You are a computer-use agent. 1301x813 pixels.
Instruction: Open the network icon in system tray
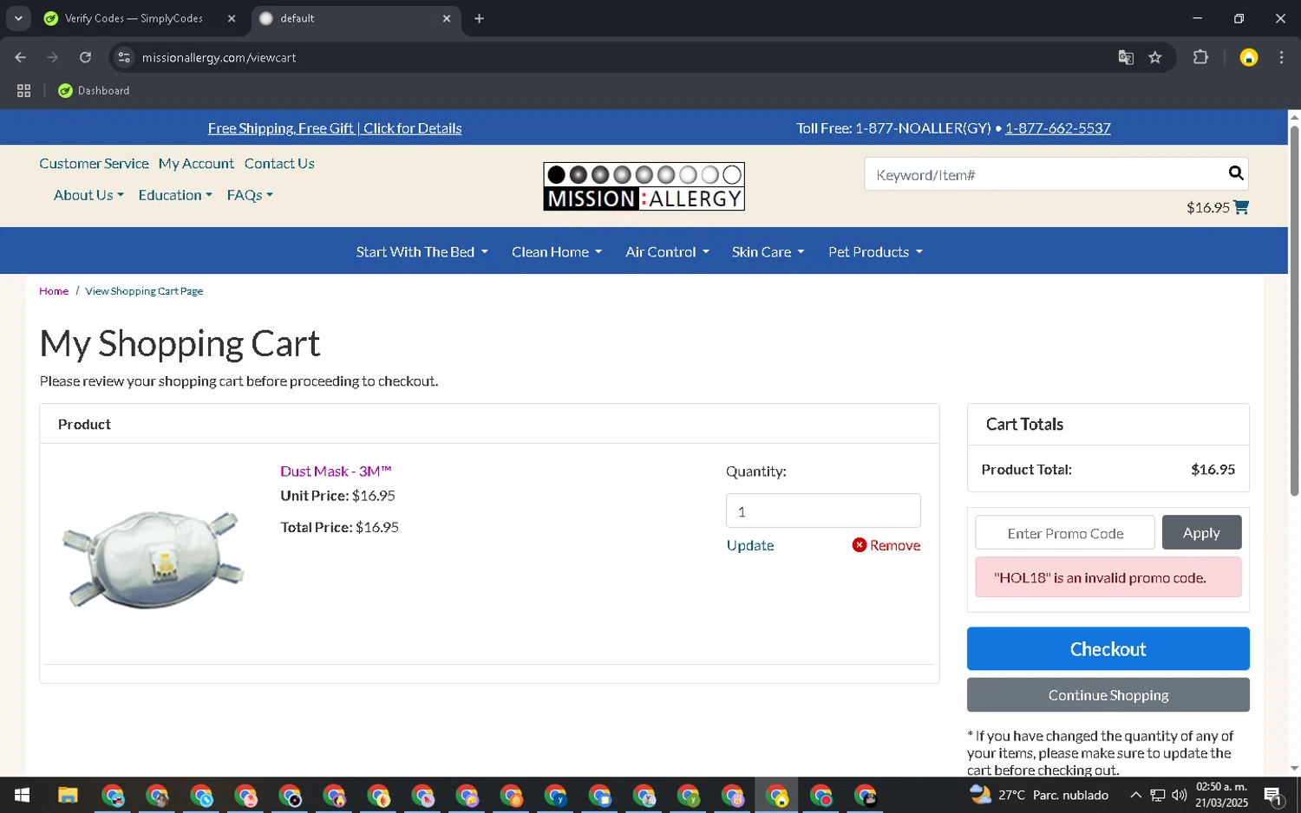pos(1157,795)
